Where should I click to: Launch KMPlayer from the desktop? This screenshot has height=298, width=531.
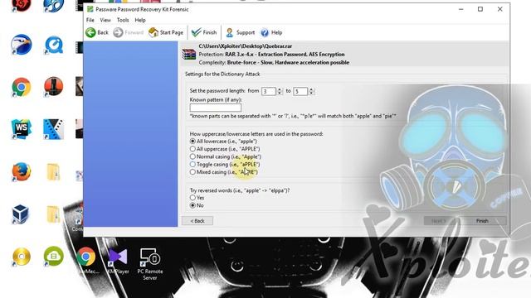[x=118, y=260]
